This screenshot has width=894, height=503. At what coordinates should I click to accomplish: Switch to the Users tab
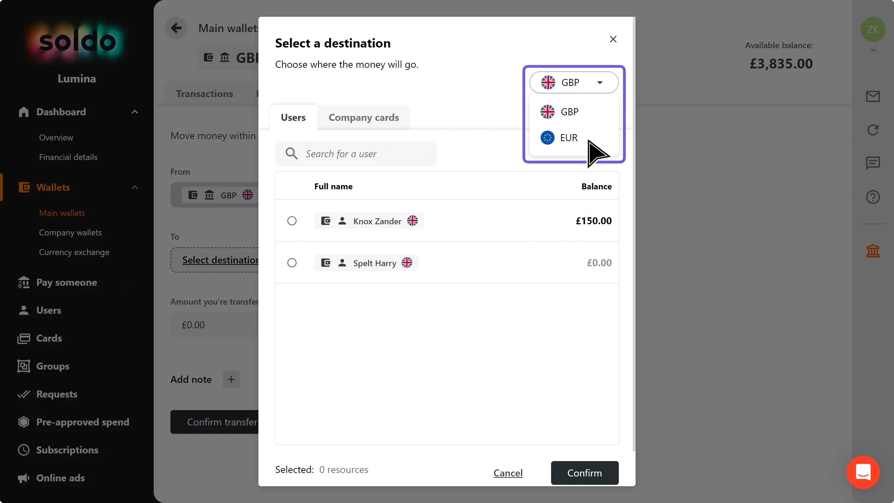(x=293, y=117)
